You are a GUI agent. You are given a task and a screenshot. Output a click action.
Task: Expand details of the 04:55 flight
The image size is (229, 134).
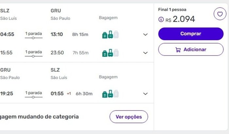146,34
